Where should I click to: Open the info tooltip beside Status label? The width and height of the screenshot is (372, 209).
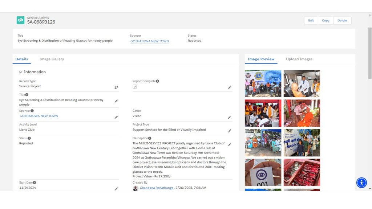pos(29,138)
